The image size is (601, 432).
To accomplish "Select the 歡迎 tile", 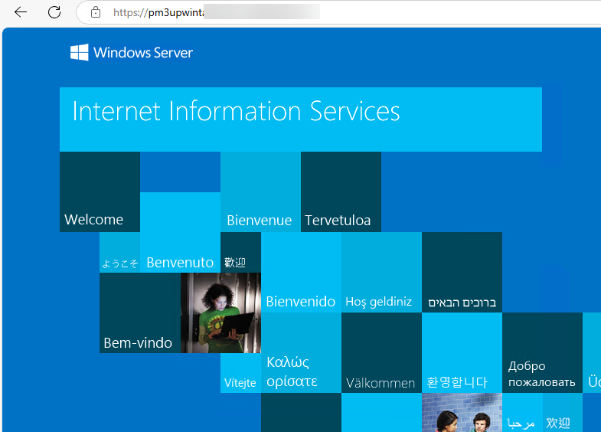I will [x=240, y=252].
